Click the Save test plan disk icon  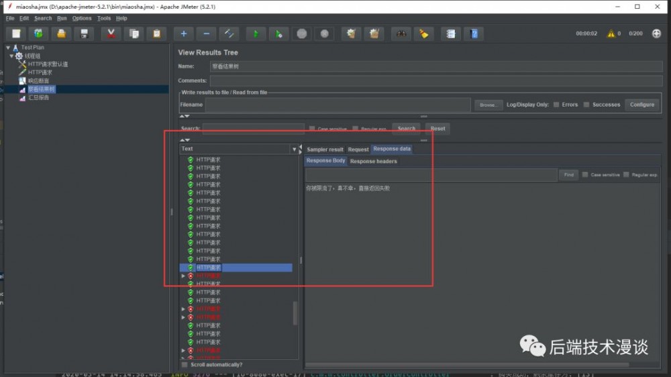(84, 34)
